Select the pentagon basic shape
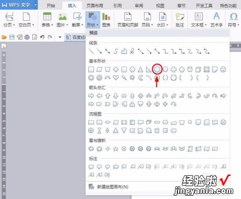Image resolution: width=241 pixels, height=199 pixels. tap(182, 69)
